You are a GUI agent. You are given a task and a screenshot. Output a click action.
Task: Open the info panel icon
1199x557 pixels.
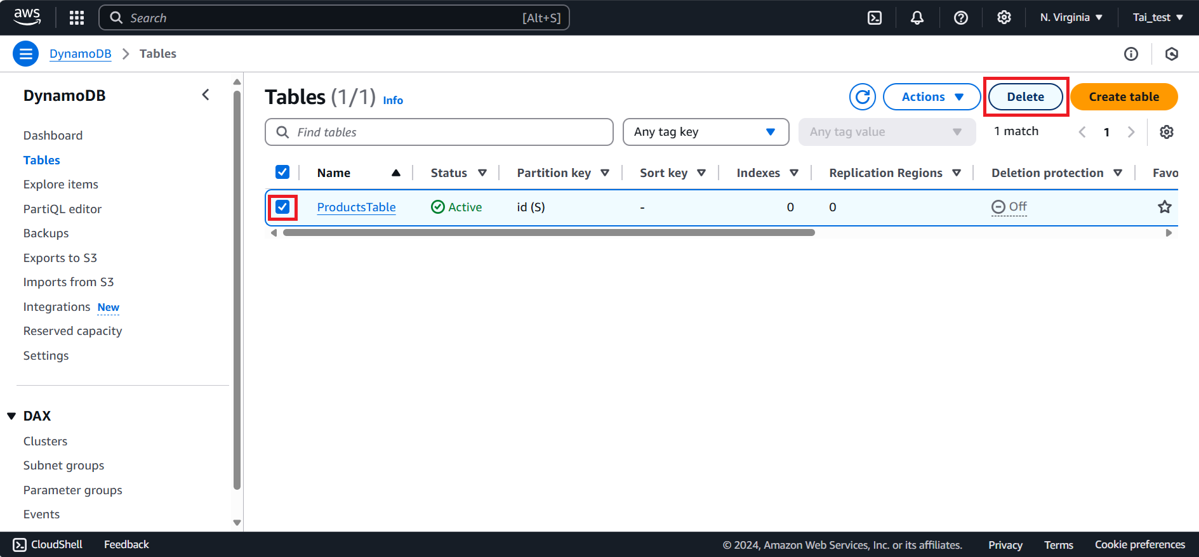[x=1131, y=54]
